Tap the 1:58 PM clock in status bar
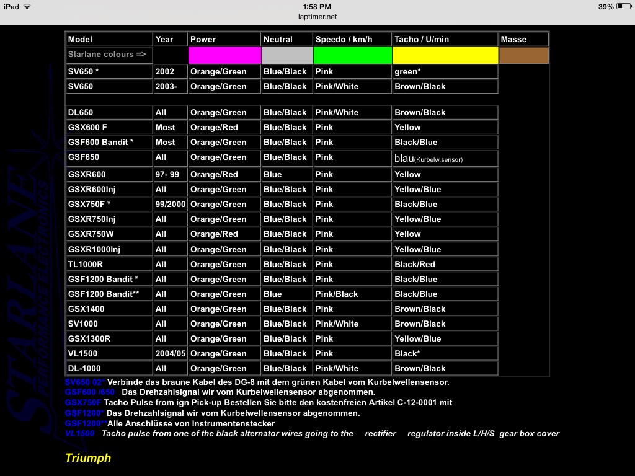The height and width of the screenshot is (476, 635). [x=317, y=6]
